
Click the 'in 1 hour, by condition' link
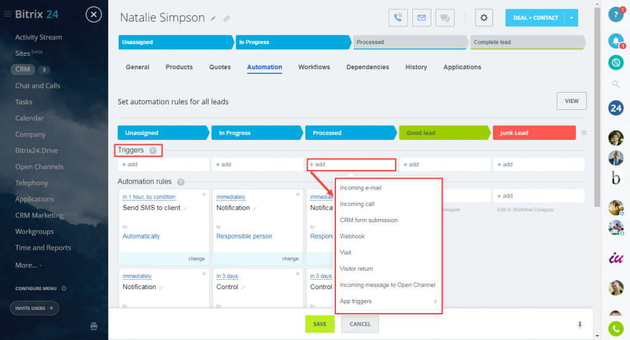pyautogui.click(x=149, y=197)
